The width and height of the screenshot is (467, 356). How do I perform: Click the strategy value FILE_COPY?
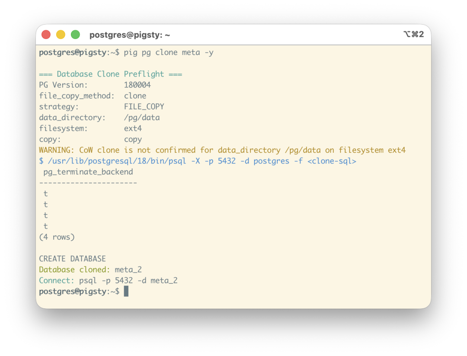click(x=144, y=107)
